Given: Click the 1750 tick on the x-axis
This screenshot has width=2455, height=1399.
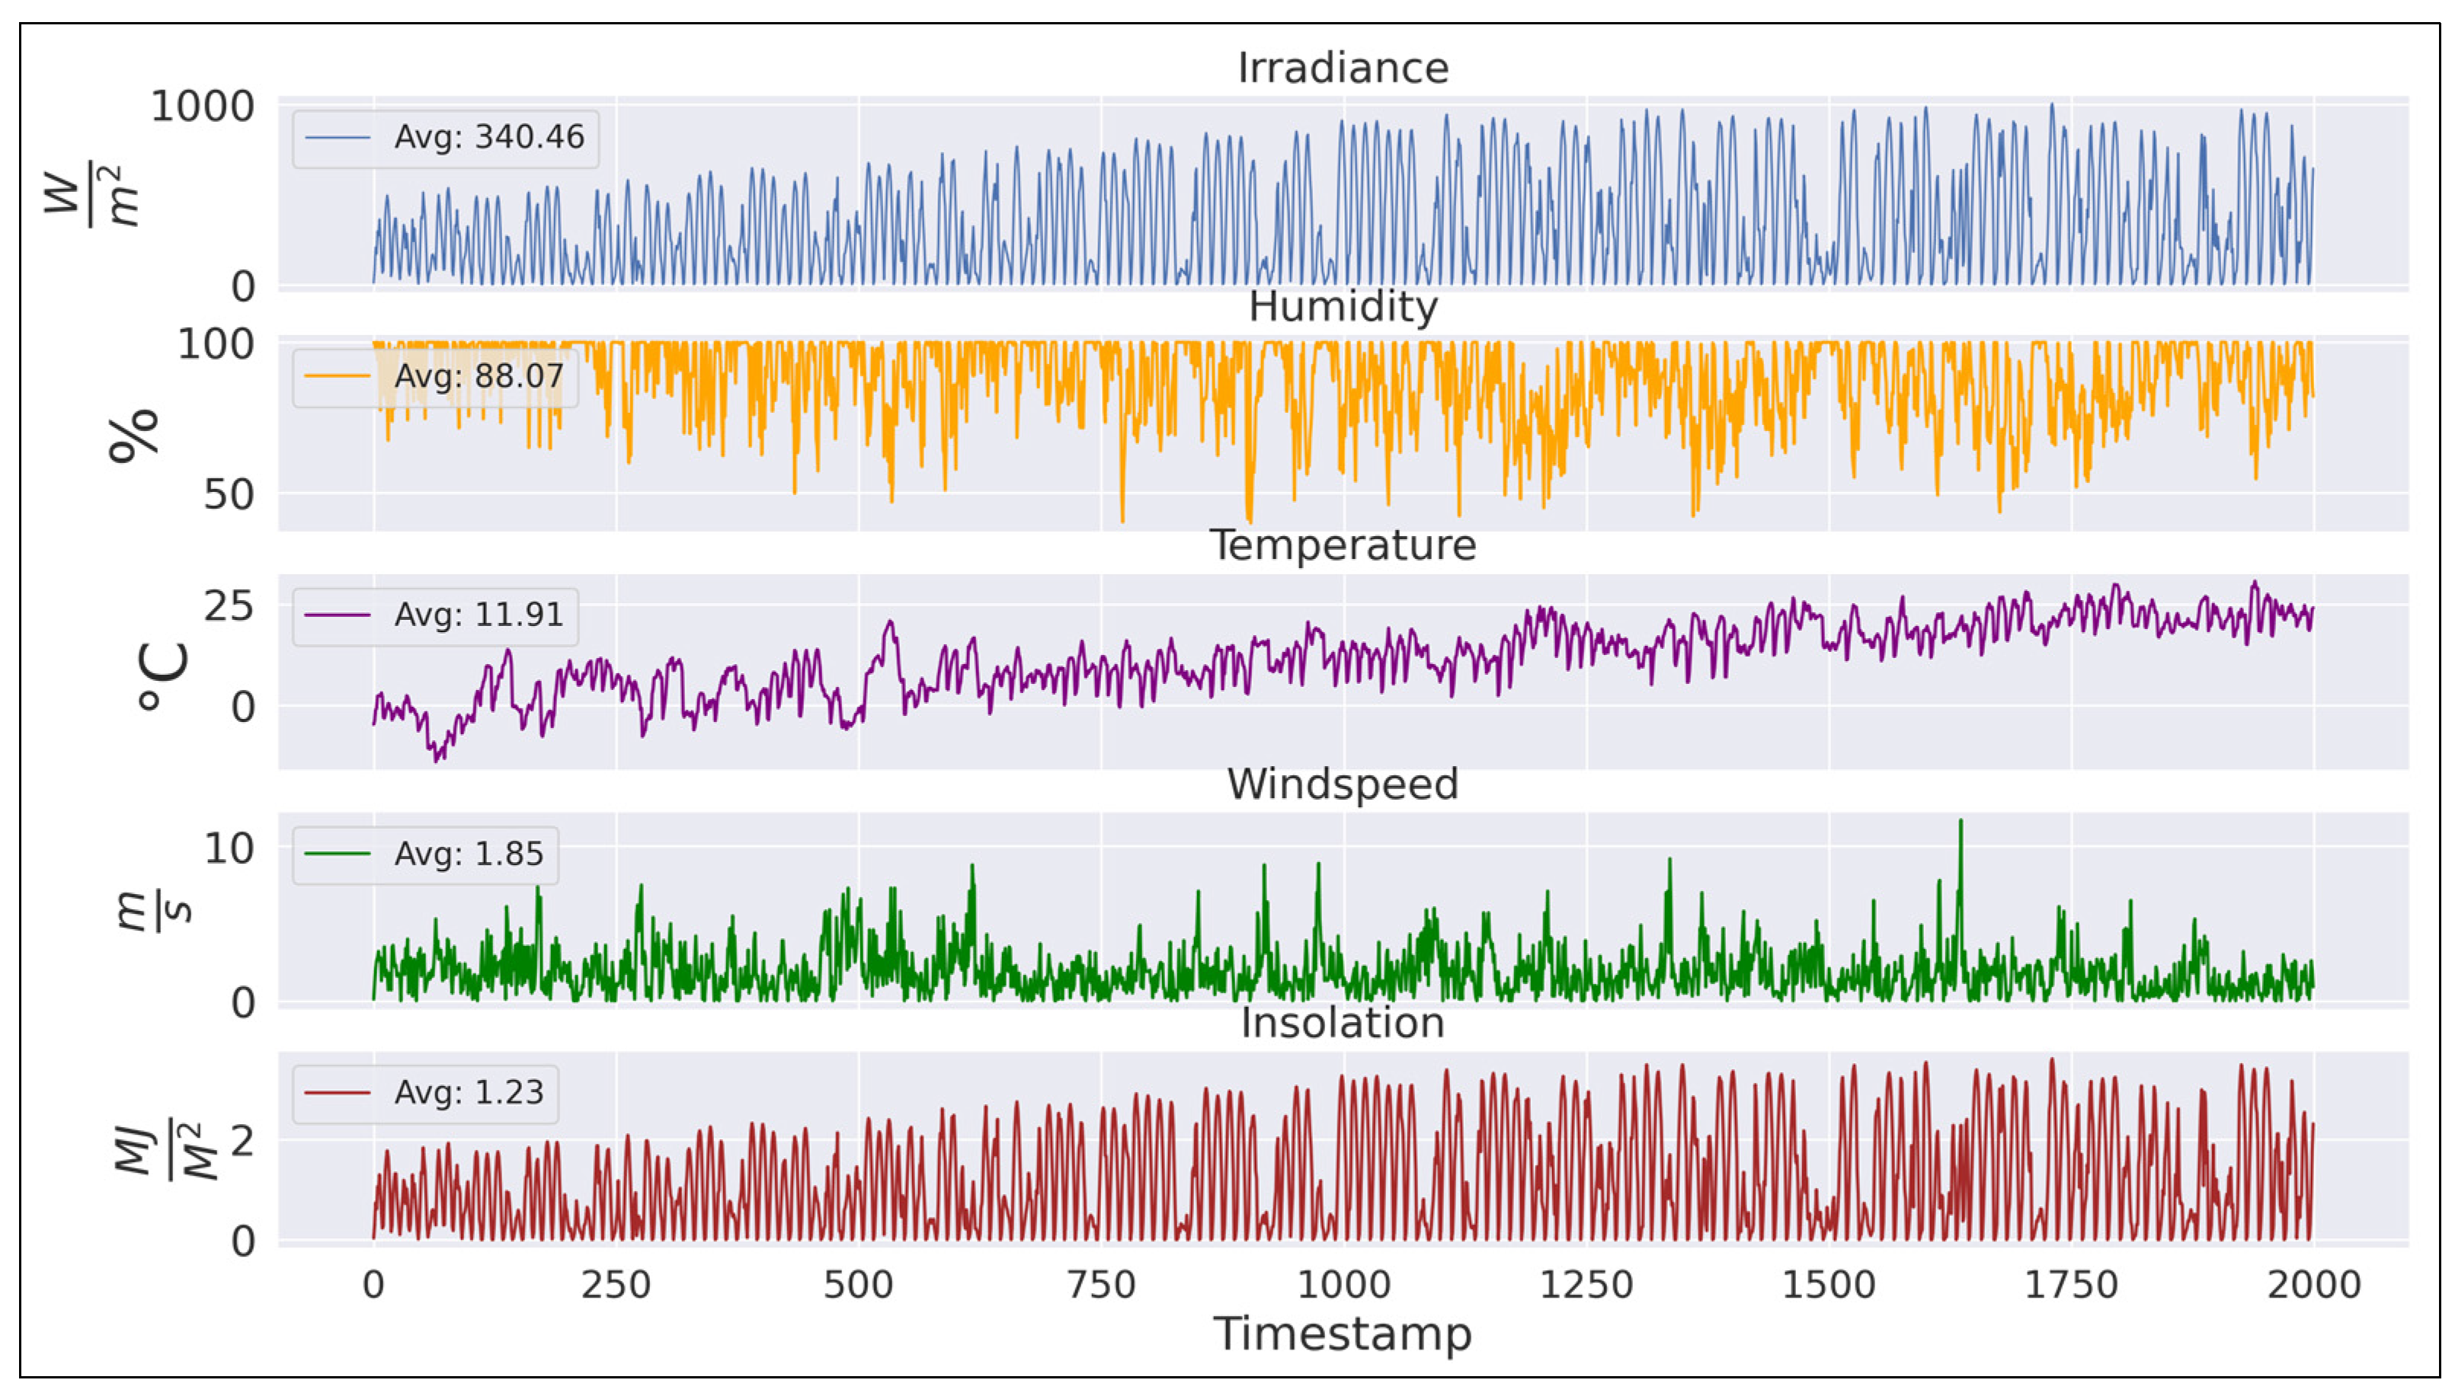Looking at the screenshot, I should pyautogui.click(x=2070, y=1285).
